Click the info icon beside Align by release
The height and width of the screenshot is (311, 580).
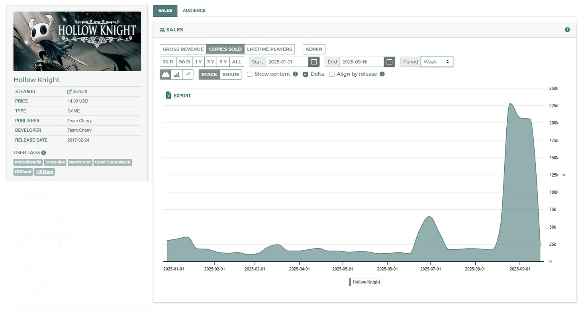(x=382, y=74)
